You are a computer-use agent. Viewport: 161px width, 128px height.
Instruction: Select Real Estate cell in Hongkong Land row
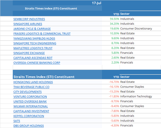click(x=127, y=82)
